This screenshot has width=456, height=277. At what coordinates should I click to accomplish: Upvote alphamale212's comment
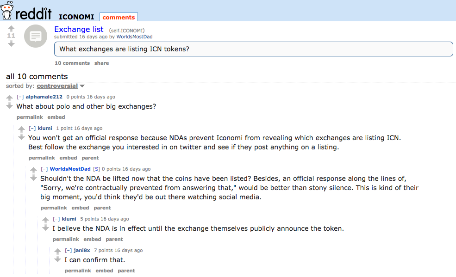tap(9, 98)
